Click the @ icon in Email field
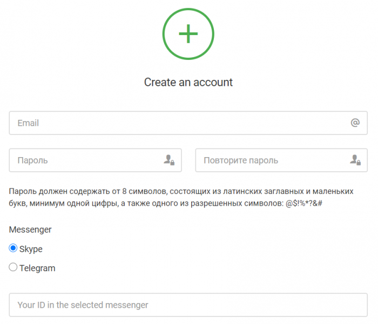The width and height of the screenshot is (378, 324). pyautogui.click(x=355, y=123)
